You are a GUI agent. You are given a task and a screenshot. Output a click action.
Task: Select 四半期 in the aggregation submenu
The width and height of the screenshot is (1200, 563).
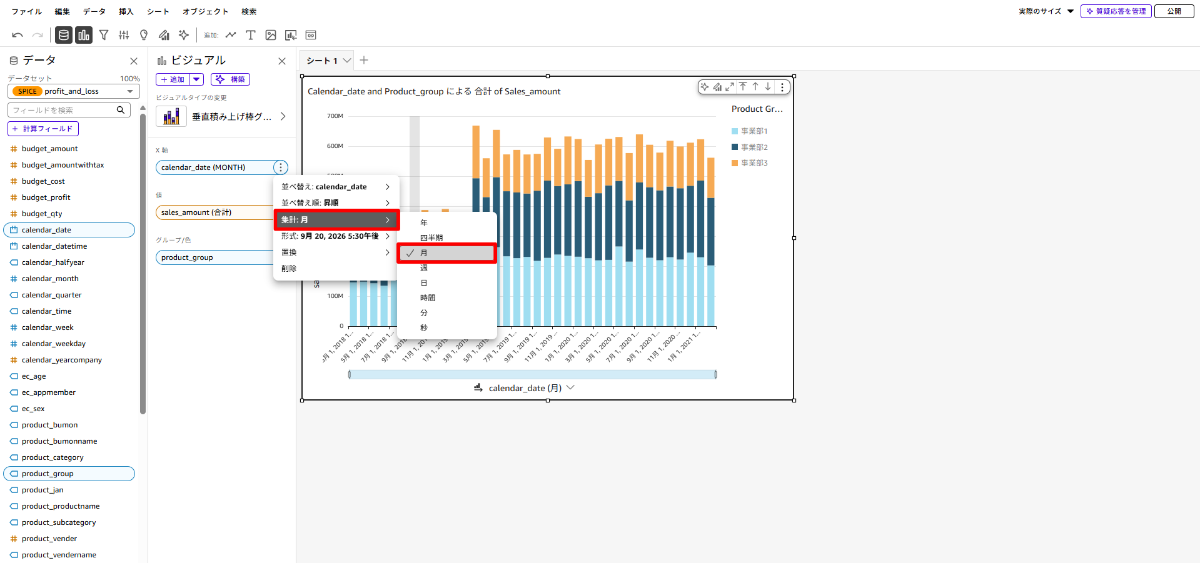pos(431,238)
